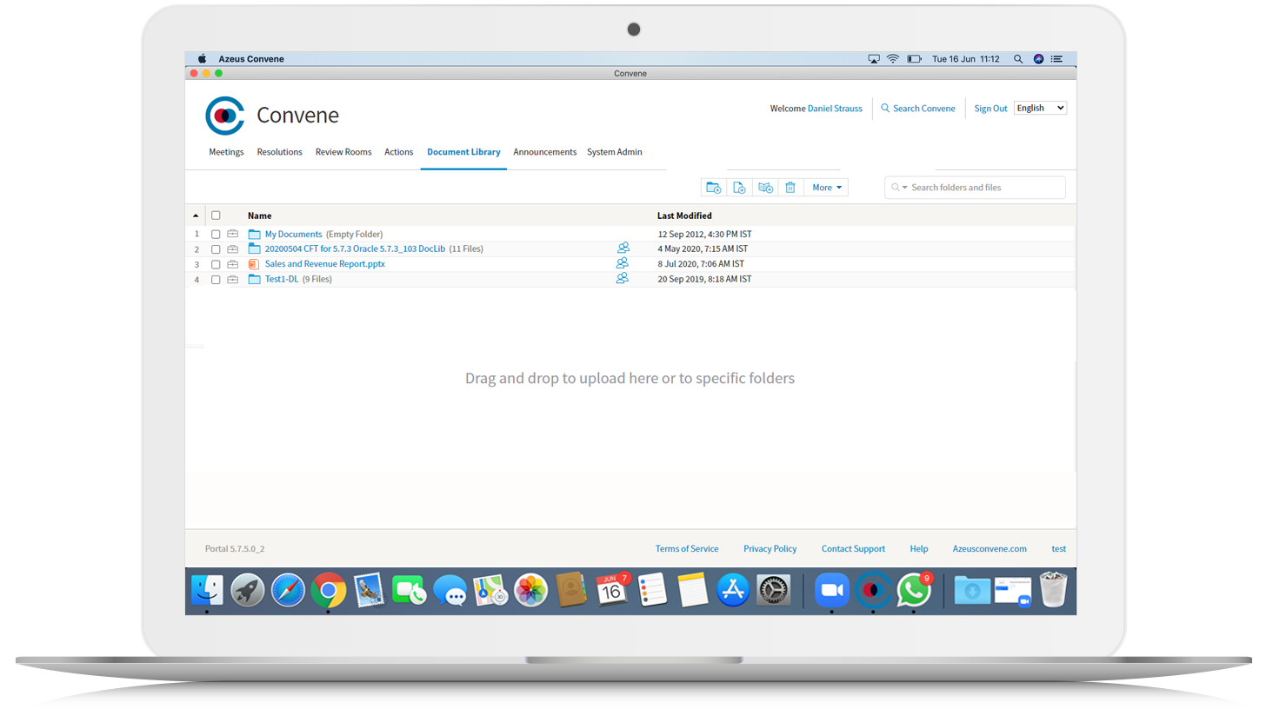Click the upload file toolbar icon
The height and width of the screenshot is (709, 1273).
739,188
